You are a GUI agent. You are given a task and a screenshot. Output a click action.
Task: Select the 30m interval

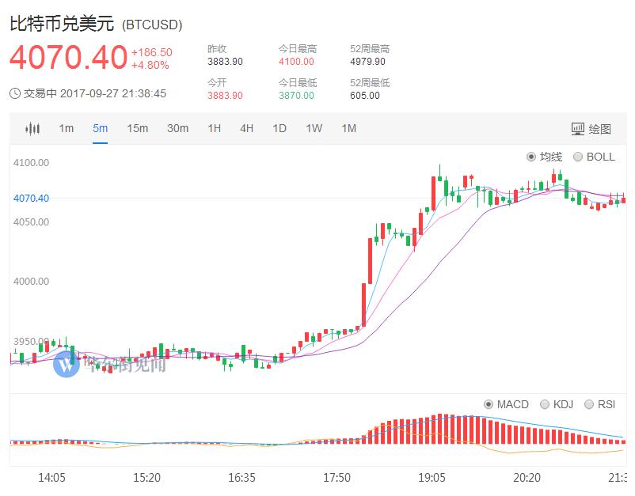tap(177, 128)
